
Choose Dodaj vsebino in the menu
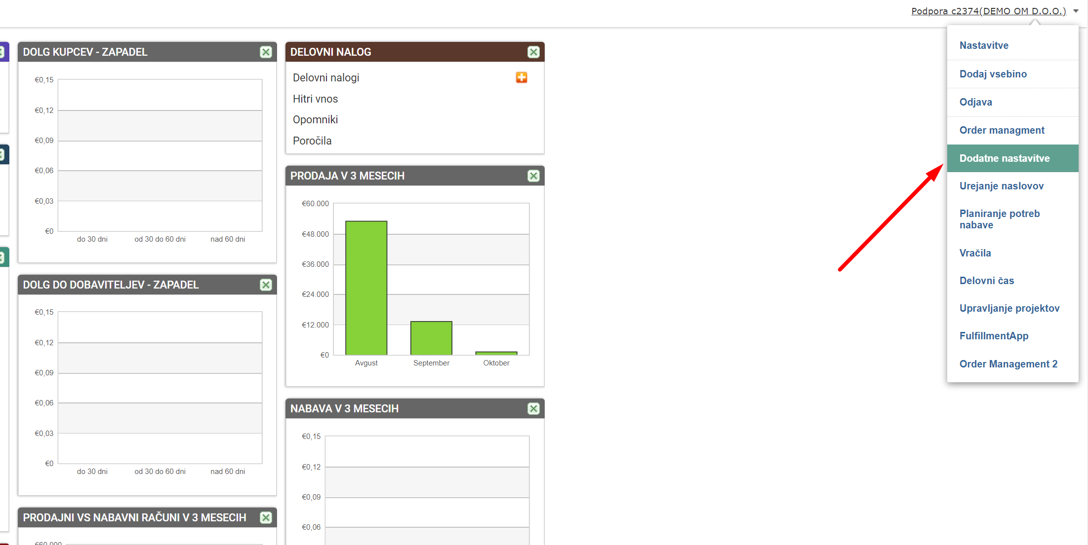pos(993,74)
